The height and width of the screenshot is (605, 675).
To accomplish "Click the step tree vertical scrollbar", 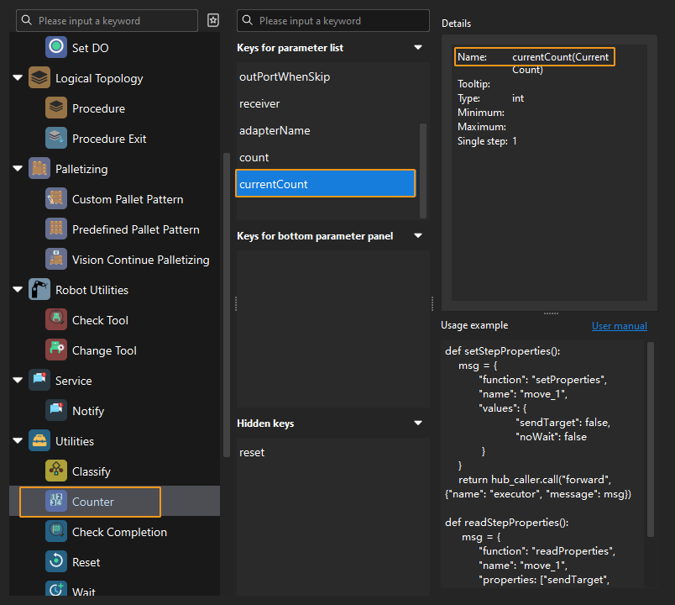I will pyautogui.click(x=225, y=302).
